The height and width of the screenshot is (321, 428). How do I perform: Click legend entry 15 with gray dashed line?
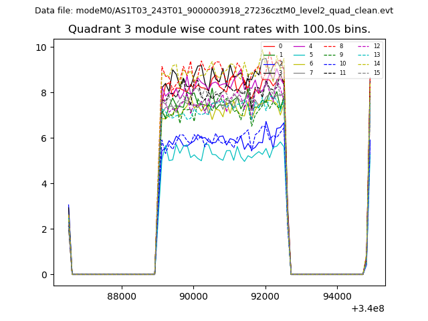click(370, 72)
